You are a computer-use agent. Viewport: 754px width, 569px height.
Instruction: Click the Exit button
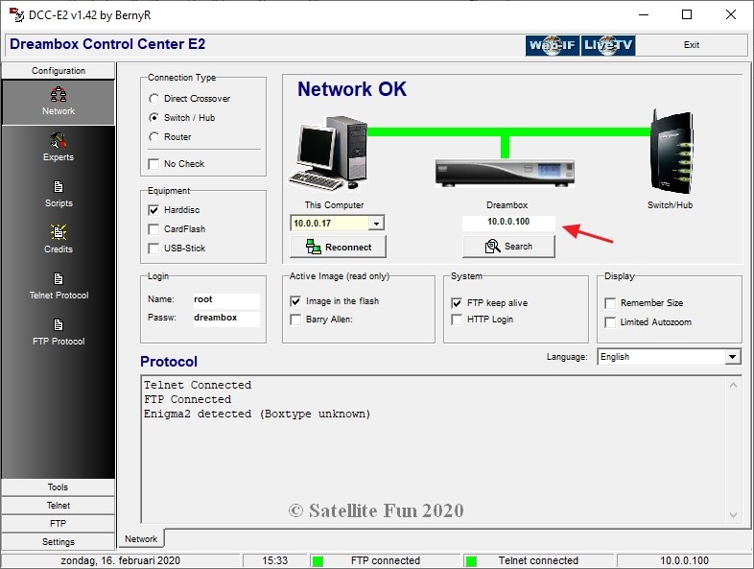click(692, 45)
